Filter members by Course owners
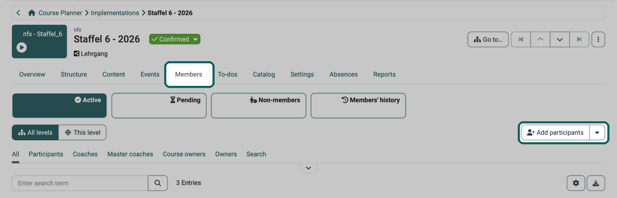This screenshot has height=198, width=617. point(184,155)
